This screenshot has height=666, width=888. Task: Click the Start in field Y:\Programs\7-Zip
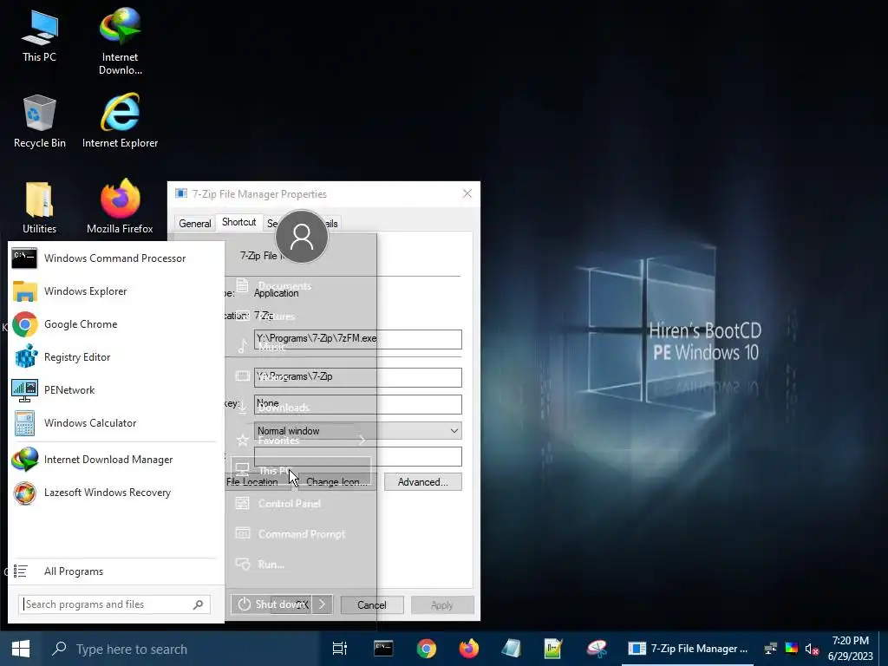(x=358, y=377)
